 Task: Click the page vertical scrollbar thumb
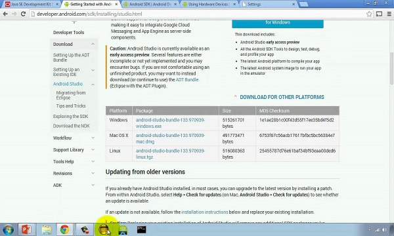point(392,68)
